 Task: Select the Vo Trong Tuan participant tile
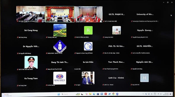[x=31, y=78]
